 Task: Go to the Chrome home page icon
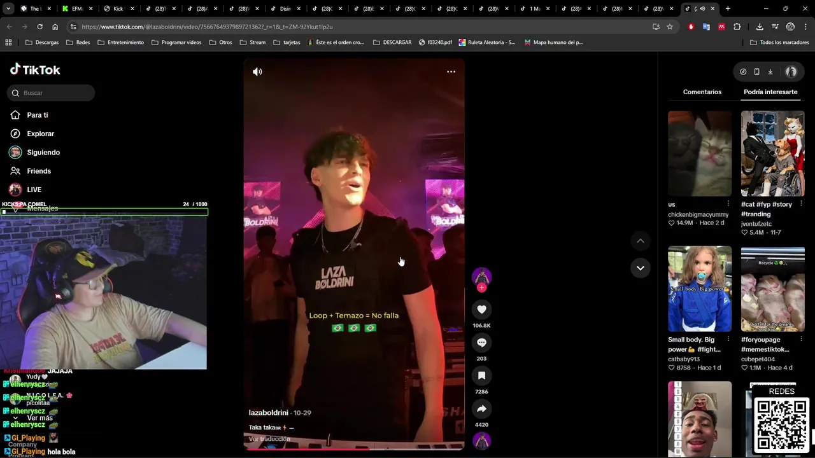pos(55,27)
